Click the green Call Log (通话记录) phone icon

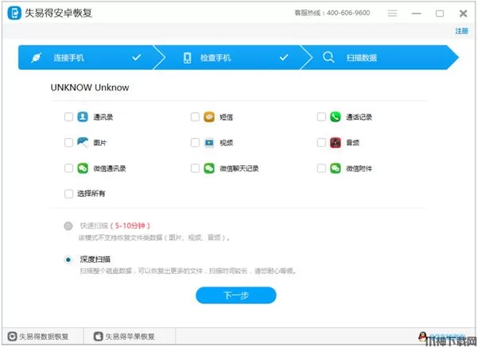click(335, 117)
